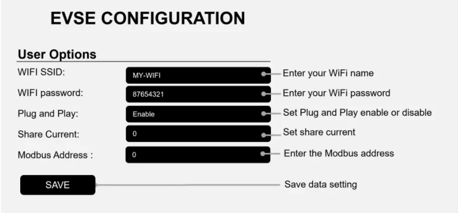The width and height of the screenshot is (458, 213).
Task: Click the "Modbus Address :" label
Action: pyautogui.click(x=55, y=155)
